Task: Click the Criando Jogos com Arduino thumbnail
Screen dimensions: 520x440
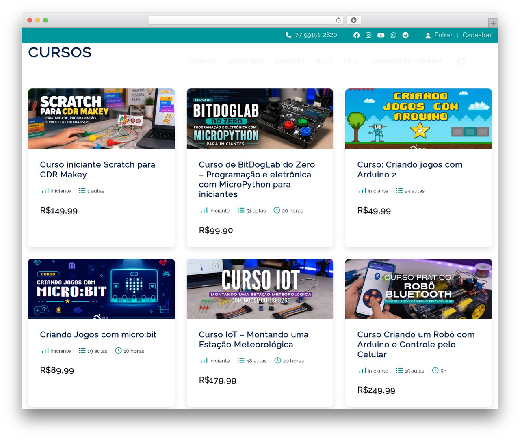Action: (418, 119)
